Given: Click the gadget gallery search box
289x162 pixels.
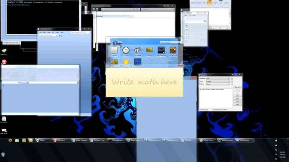Looking at the screenshot, I should coord(171,42).
